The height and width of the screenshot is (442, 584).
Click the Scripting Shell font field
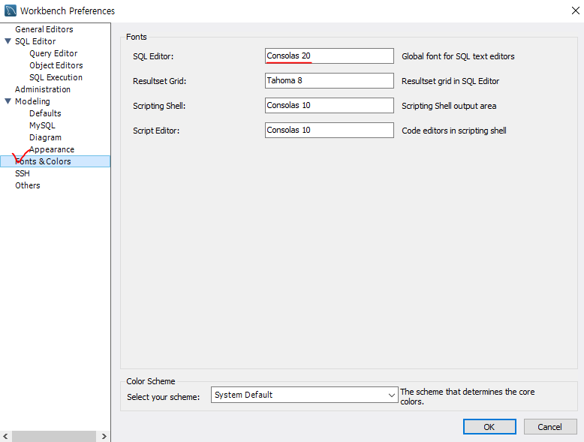point(330,105)
